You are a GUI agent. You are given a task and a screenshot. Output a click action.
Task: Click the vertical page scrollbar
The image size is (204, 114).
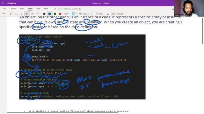click(x=203, y=31)
